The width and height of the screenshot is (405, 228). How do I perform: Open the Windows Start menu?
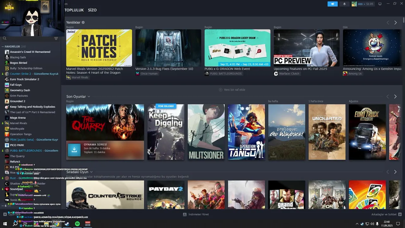5,224
